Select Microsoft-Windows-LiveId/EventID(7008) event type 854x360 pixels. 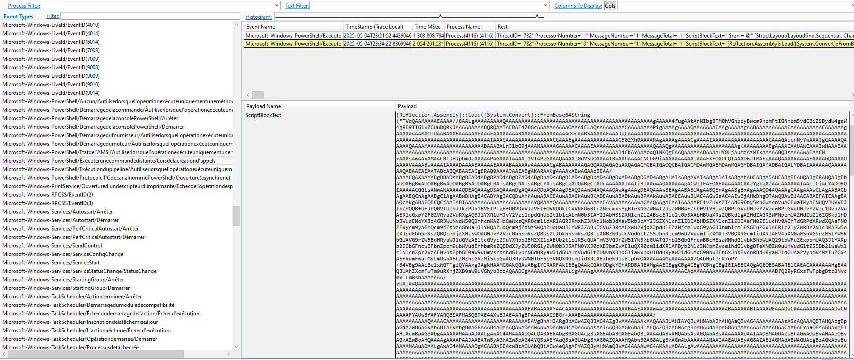pos(51,50)
